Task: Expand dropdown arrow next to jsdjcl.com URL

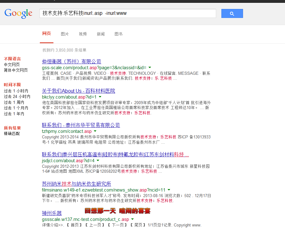Action: 98,161
